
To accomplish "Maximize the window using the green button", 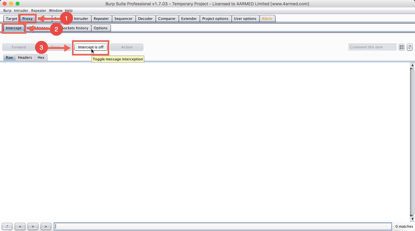I will coord(18,4).
